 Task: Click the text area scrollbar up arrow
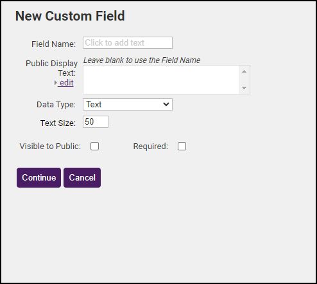click(x=244, y=71)
